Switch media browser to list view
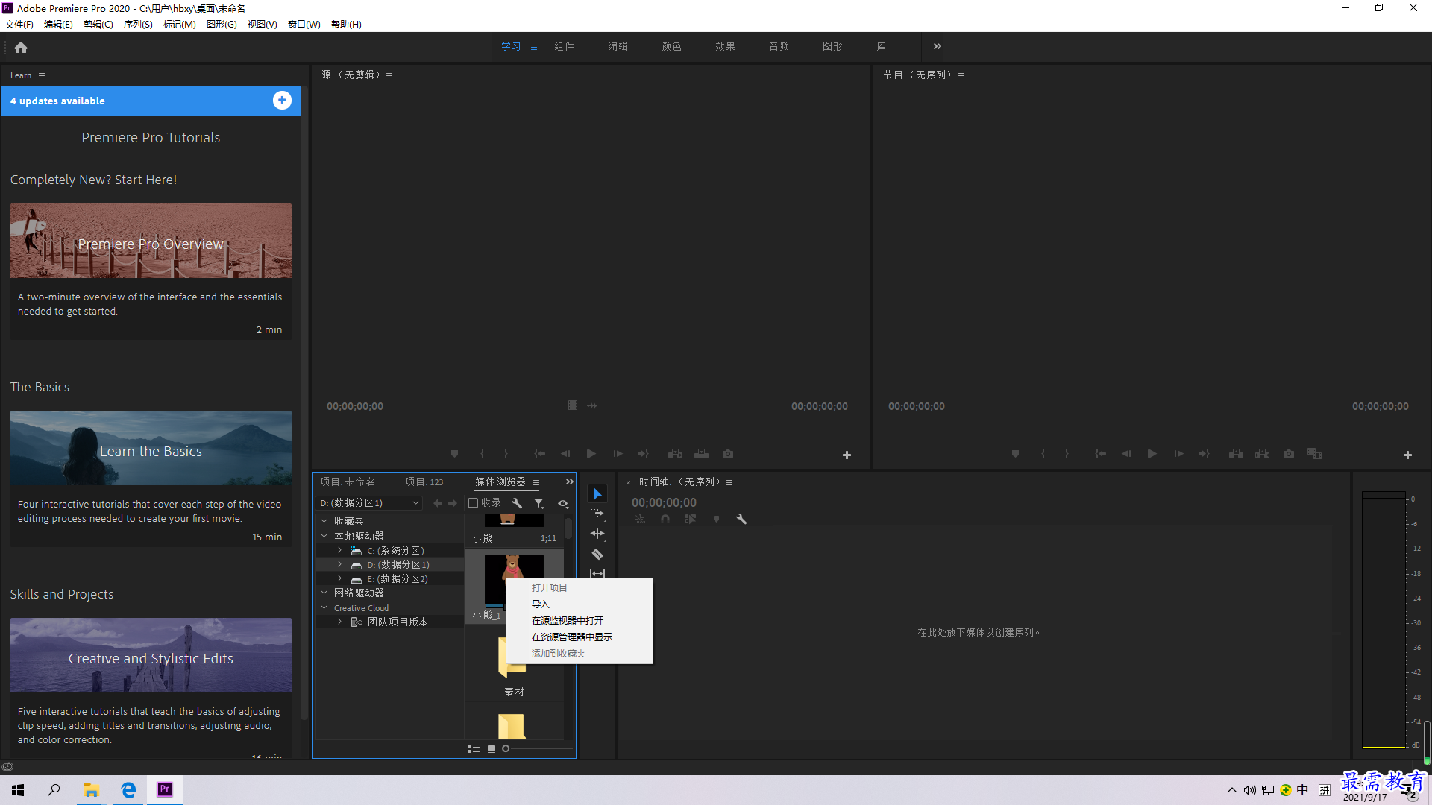This screenshot has width=1432, height=805. pos(473,749)
